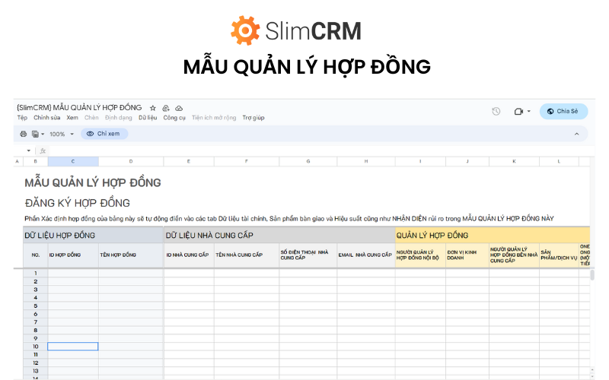609x380 pixels.
Task: Check the cloud save status icon
Action: pyautogui.click(x=179, y=108)
